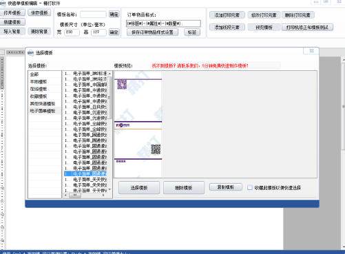
Task: Confirm template size with its 确定 button
Action: (x=114, y=32)
